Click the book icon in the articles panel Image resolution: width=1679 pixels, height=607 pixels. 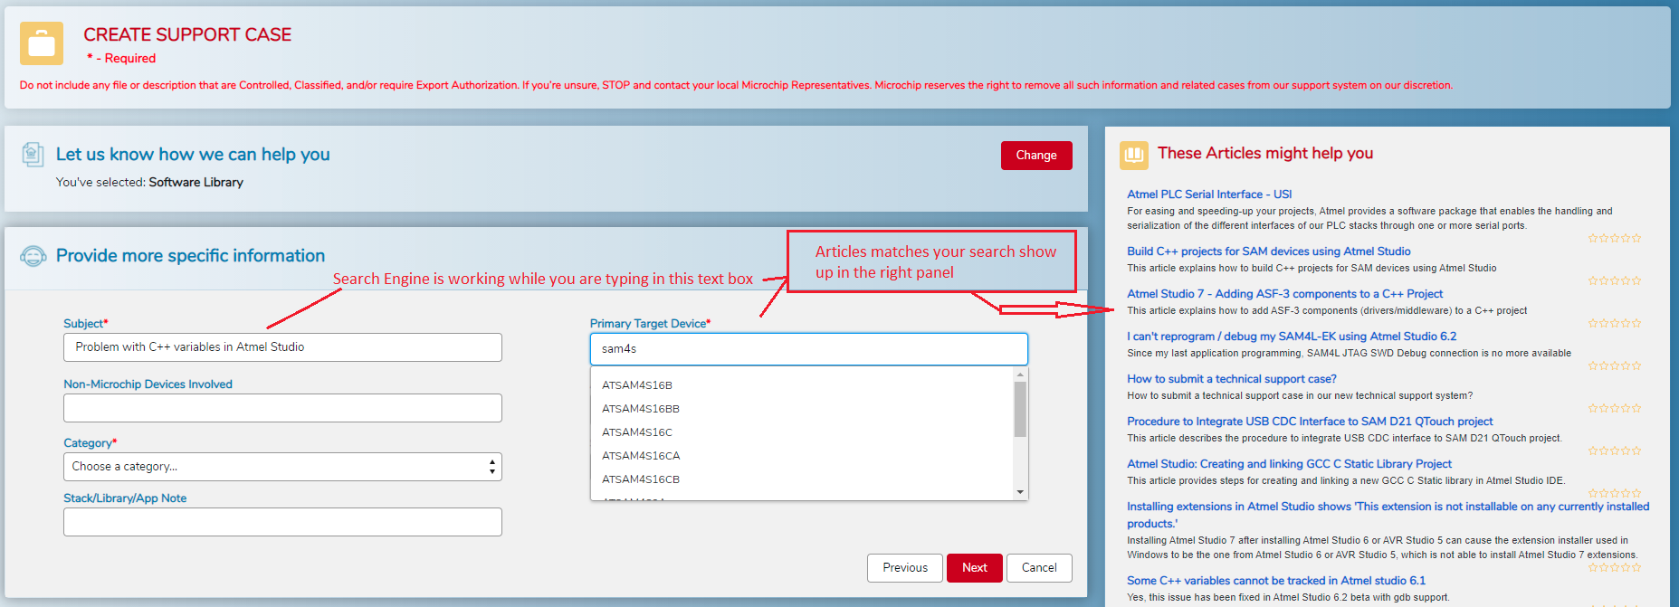pos(1133,155)
